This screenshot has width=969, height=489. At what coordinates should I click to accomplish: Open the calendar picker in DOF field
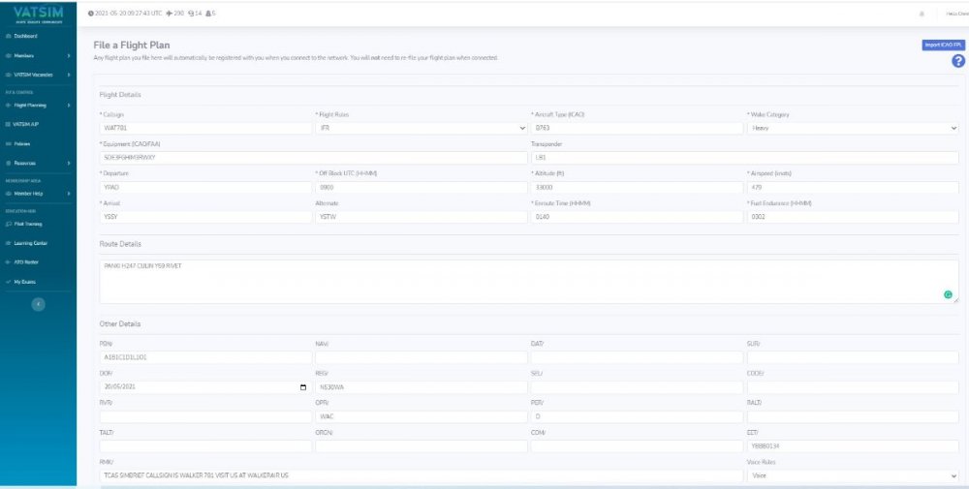pos(302,387)
